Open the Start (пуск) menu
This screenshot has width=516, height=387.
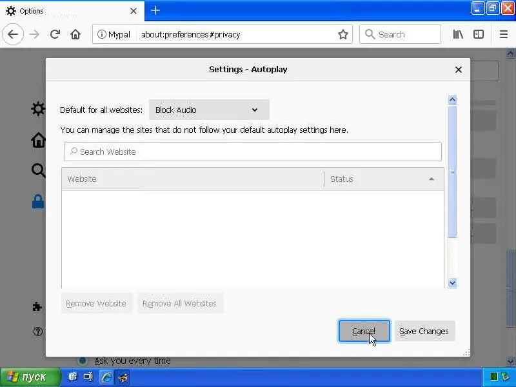pyautogui.click(x=30, y=377)
